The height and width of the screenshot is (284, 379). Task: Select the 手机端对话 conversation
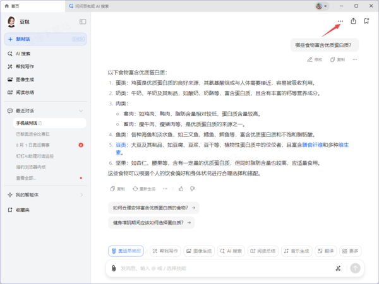[x=49, y=123]
